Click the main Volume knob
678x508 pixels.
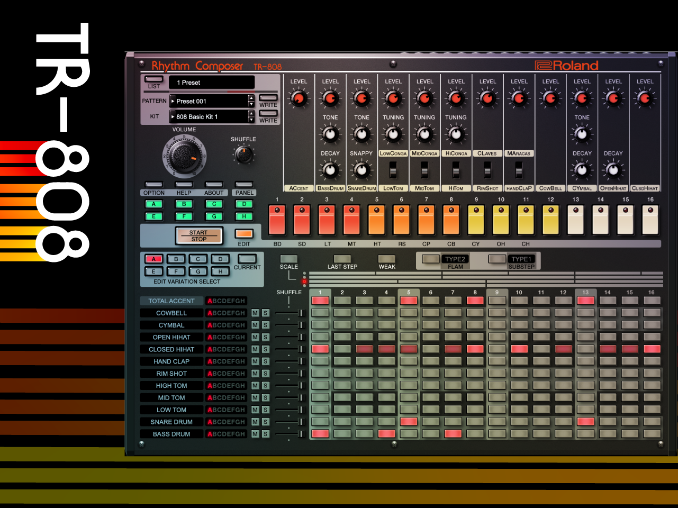[x=184, y=156]
